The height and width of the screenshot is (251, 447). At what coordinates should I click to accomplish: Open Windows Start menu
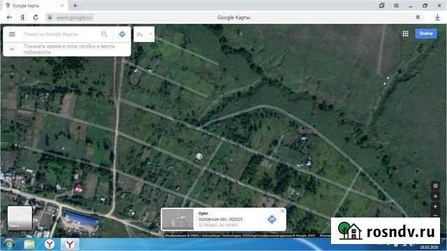pyautogui.click(x=9, y=244)
